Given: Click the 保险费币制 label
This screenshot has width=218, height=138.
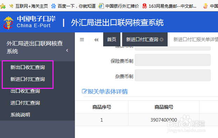Looking at the screenshot, I should pyautogui.click(x=122, y=61).
